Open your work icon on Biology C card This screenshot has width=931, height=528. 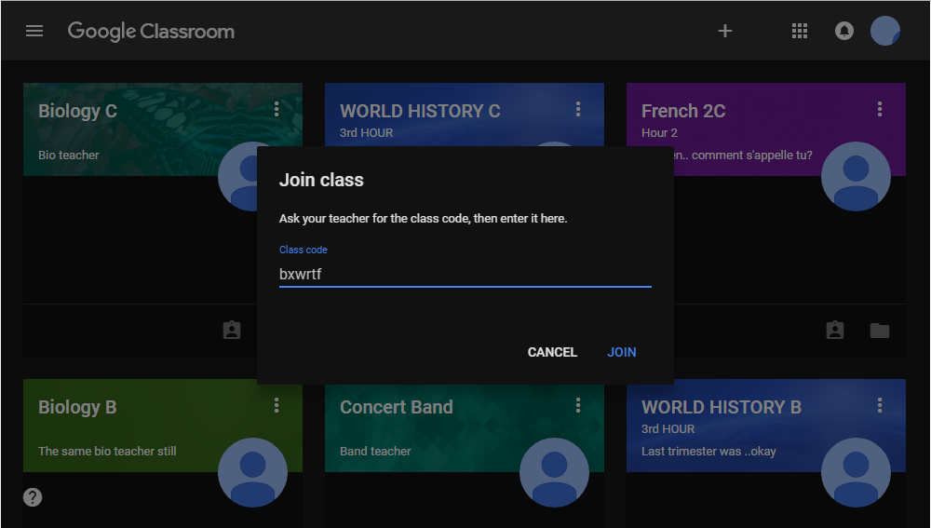(232, 331)
